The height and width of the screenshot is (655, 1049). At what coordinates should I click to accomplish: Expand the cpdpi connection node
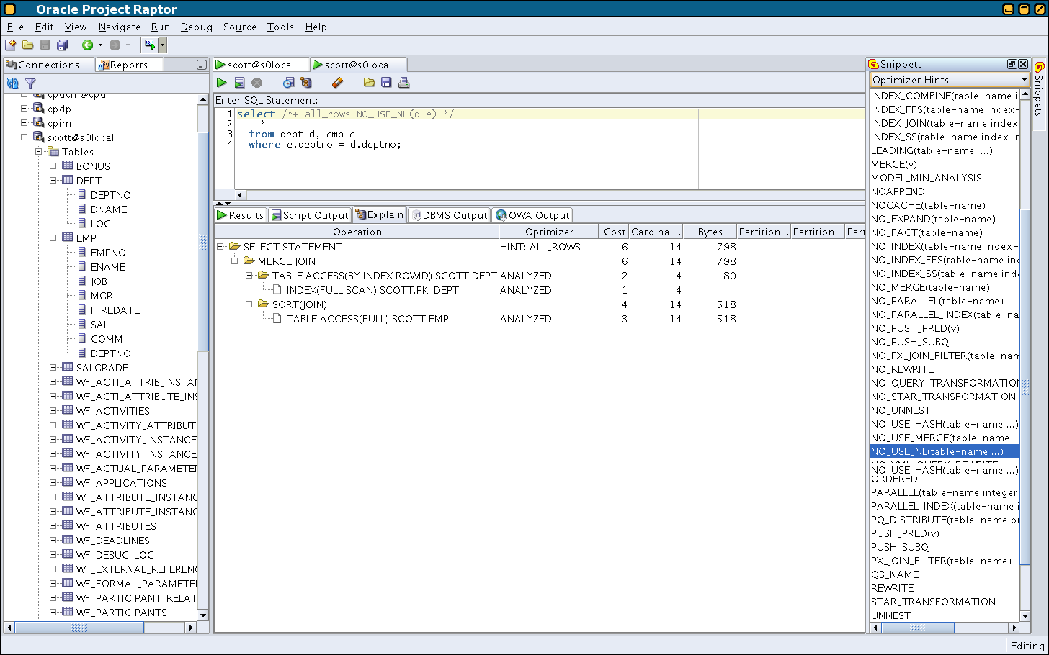(24, 108)
